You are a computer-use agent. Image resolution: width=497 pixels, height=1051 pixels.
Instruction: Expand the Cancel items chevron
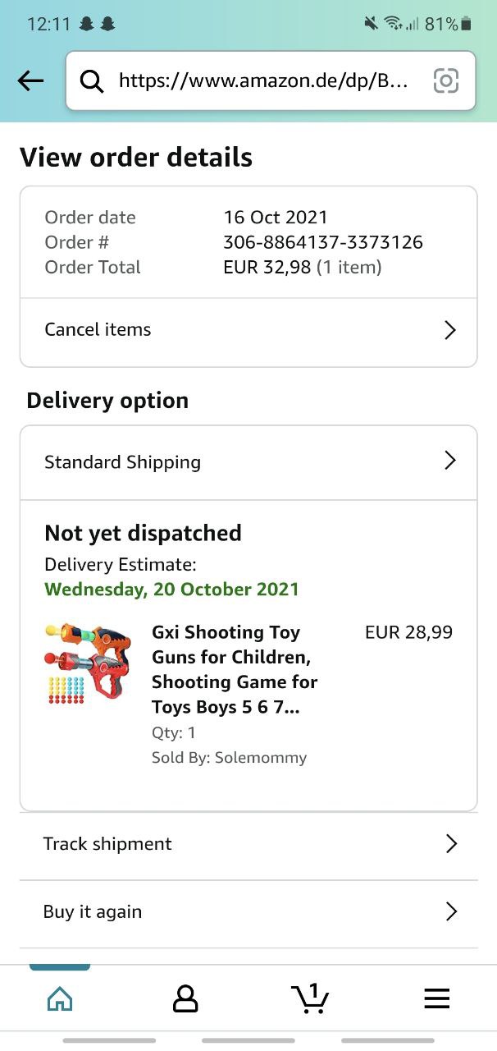[449, 330]
